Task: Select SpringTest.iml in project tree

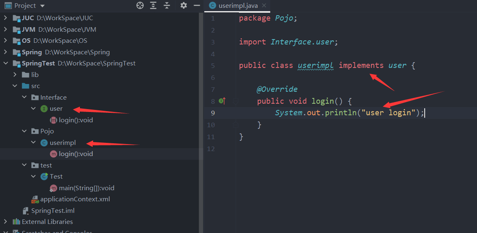Action: pos(53,210)
